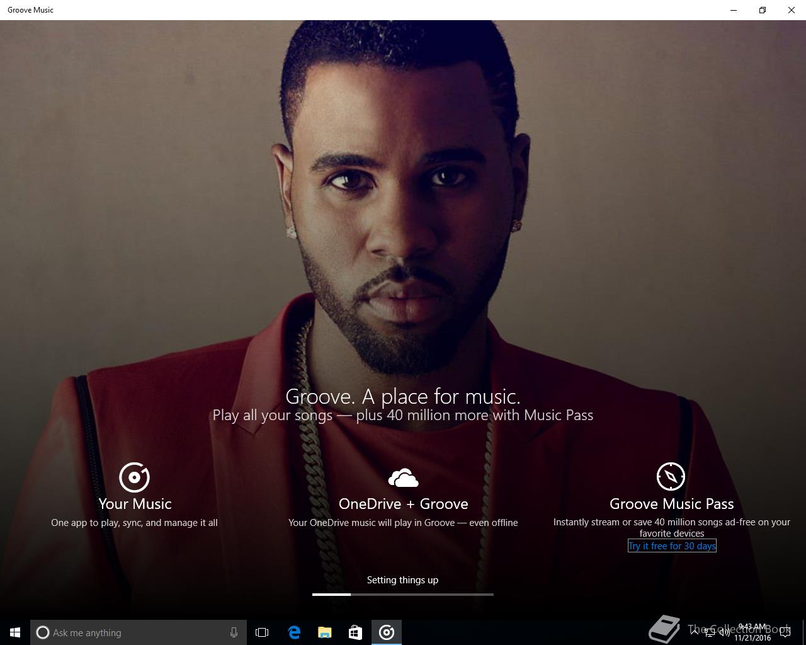Click the volume icon in the system tray
This screenshot has width=806, height=645.
click(x=725, y=633)
